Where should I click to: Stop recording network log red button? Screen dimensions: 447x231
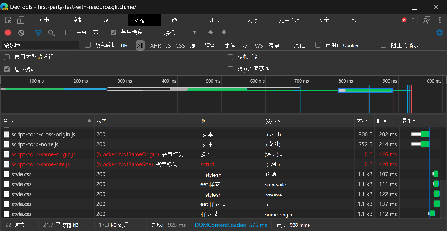point(8,33)
